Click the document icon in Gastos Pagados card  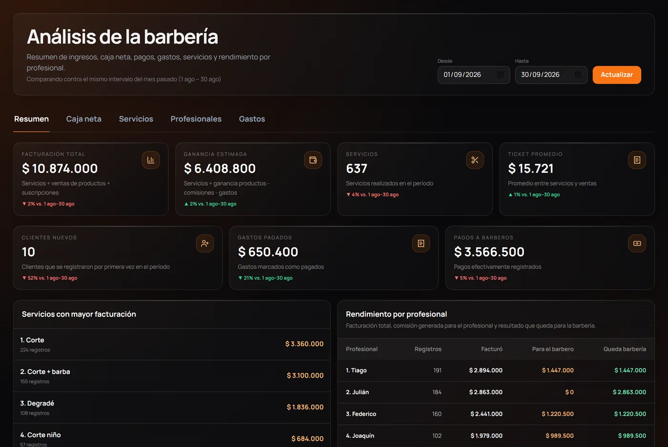point(421,244)
